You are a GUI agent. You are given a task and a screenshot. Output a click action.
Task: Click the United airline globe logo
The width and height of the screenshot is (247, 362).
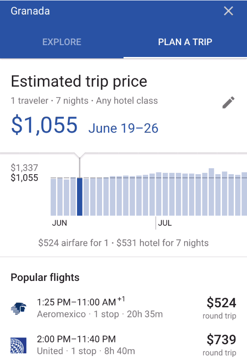[x=19, y=346]
